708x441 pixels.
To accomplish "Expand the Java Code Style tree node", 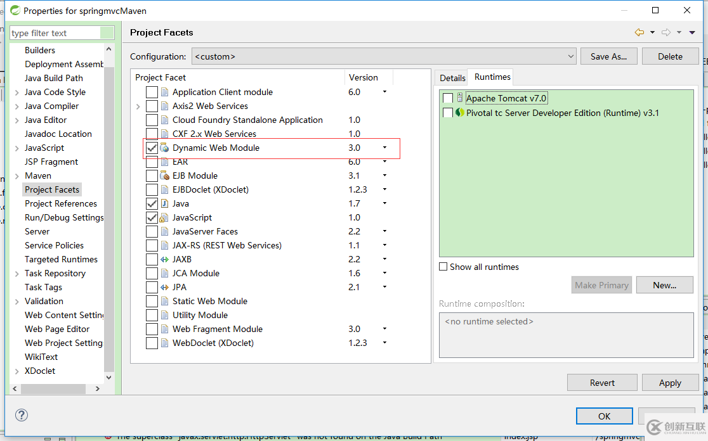I will tap(16, 93).
